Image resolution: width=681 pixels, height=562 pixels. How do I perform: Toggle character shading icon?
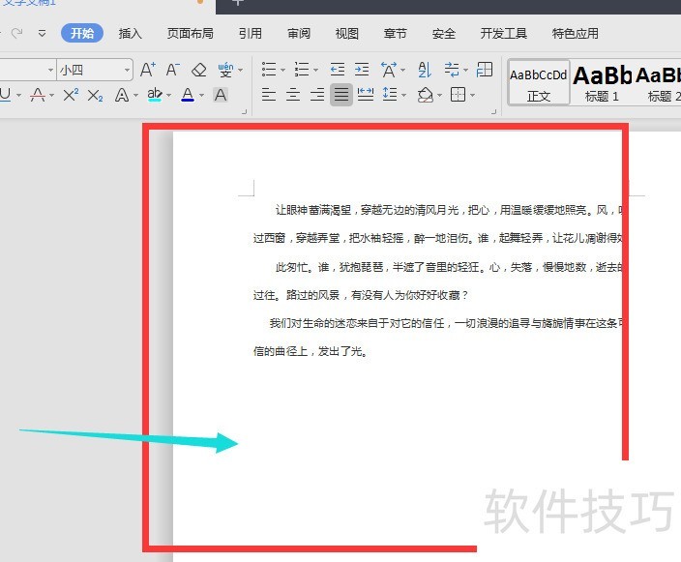[221, 94]
